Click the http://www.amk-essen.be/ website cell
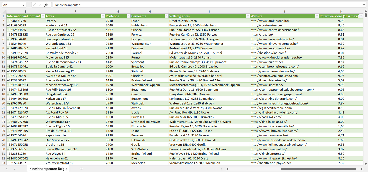Viewport: 368px width, 172px height. (270, 21)
